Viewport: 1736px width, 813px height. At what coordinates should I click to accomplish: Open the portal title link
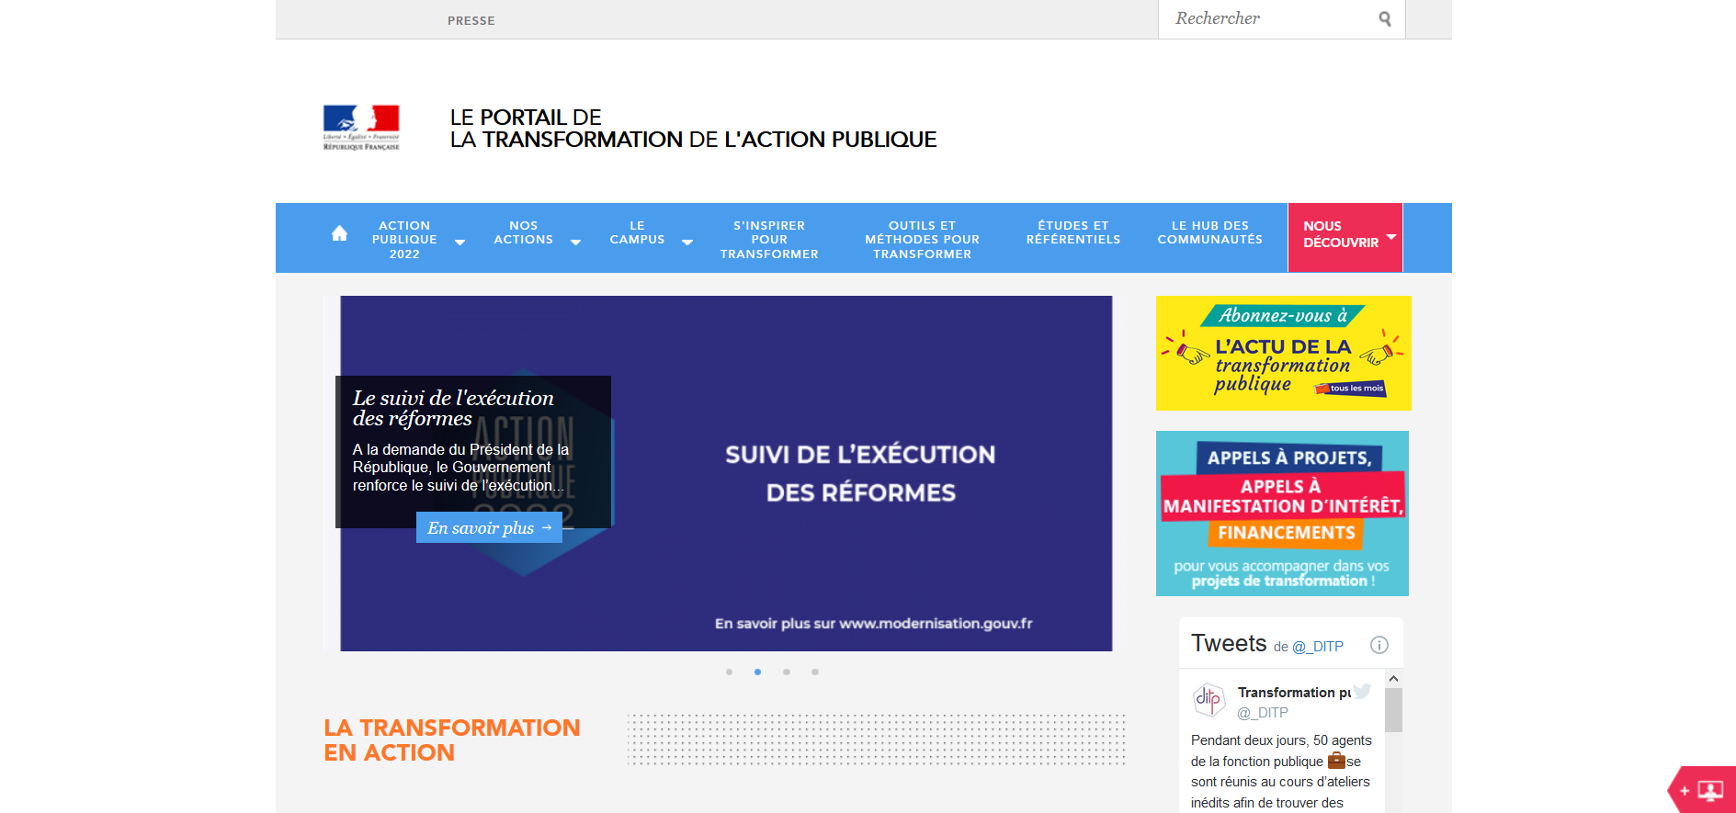point(693,129)
